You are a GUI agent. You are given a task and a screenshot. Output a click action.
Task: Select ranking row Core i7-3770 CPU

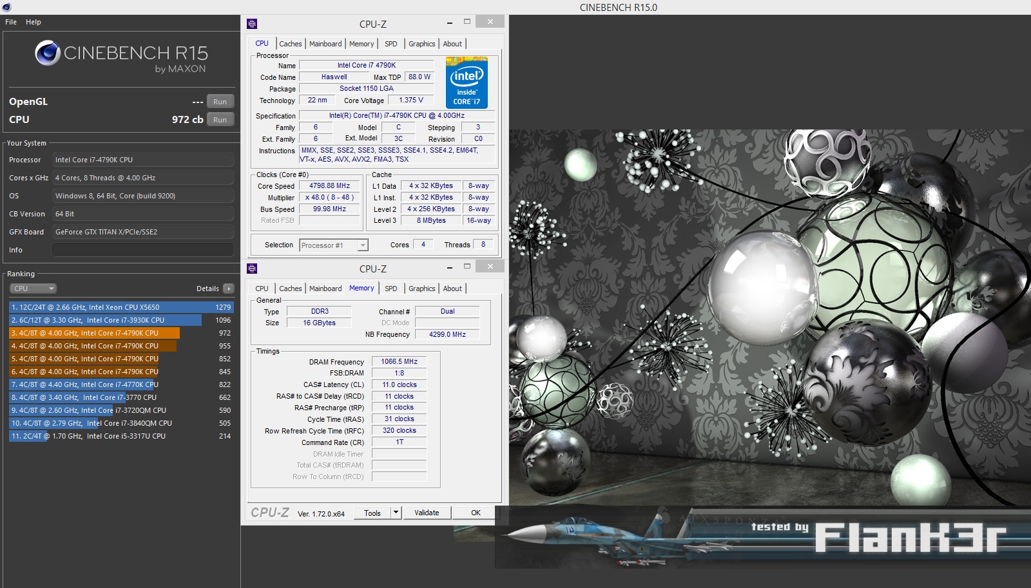pos(121,397)
